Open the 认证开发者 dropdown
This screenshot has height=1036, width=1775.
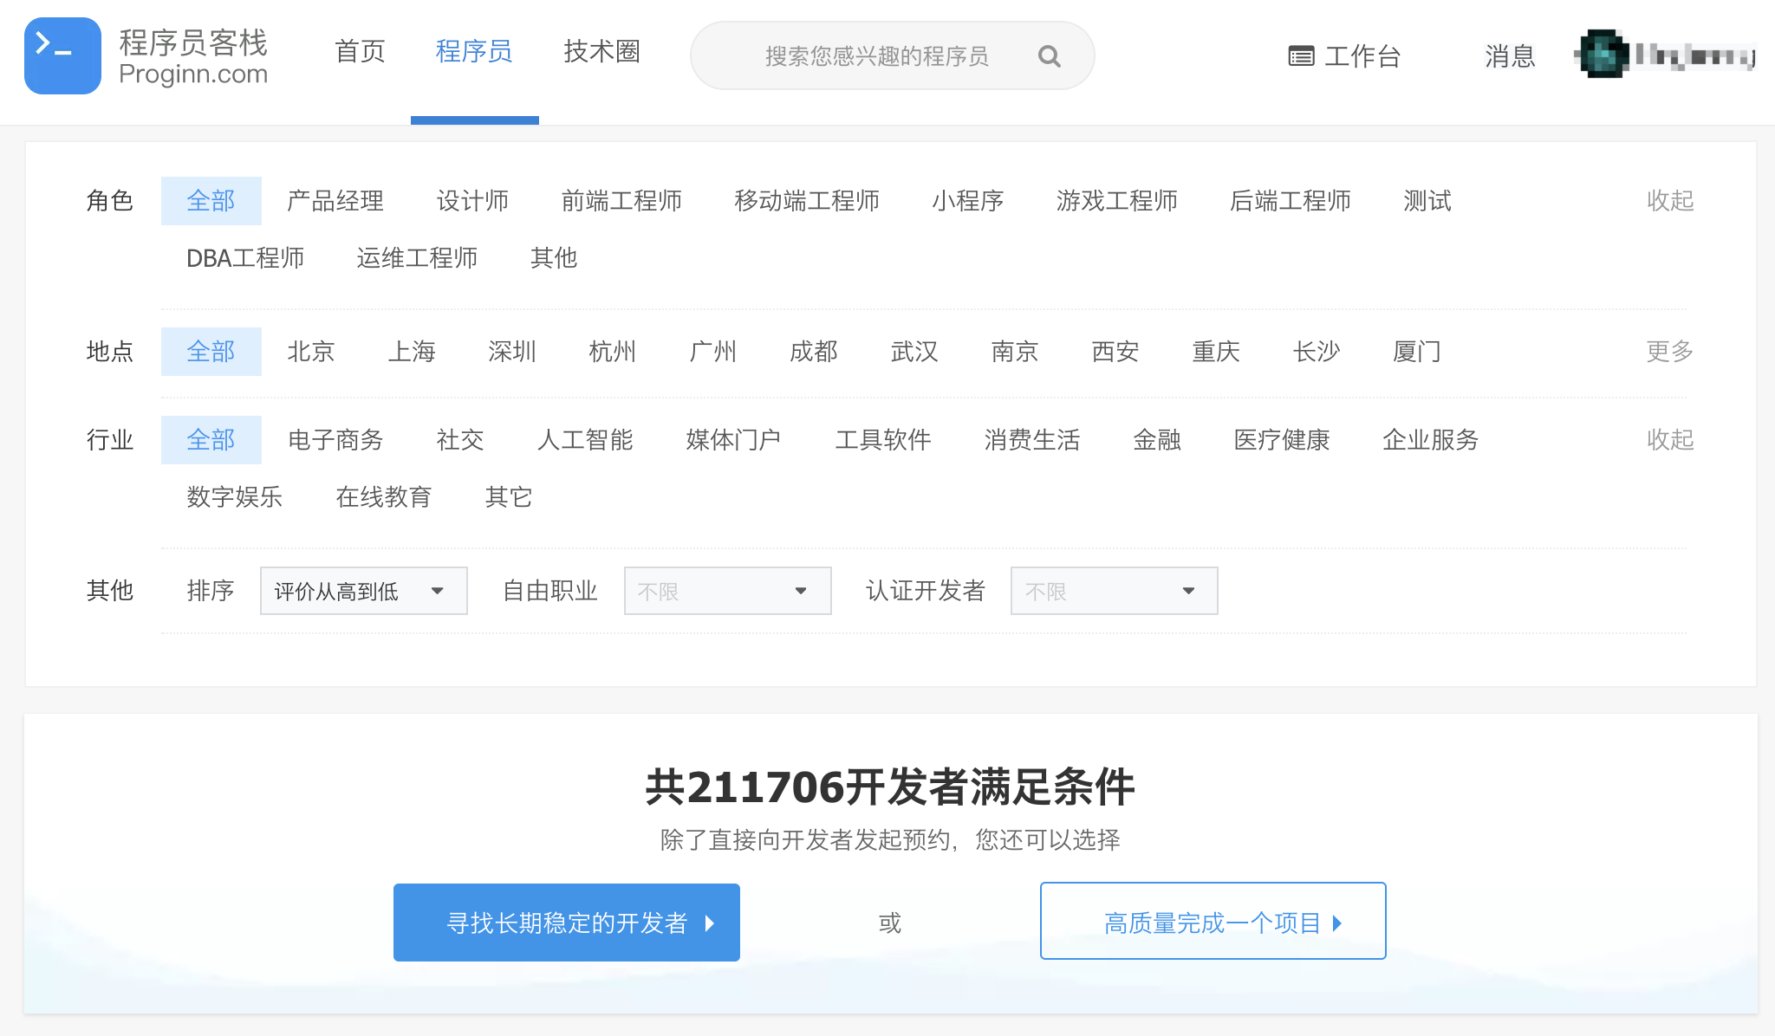[1114, 591]
